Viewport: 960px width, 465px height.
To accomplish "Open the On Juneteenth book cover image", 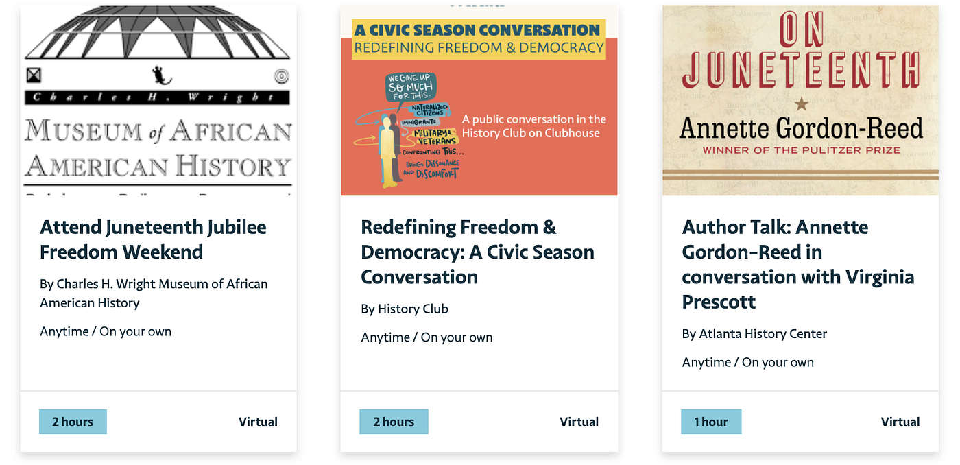I will (800, 101).
